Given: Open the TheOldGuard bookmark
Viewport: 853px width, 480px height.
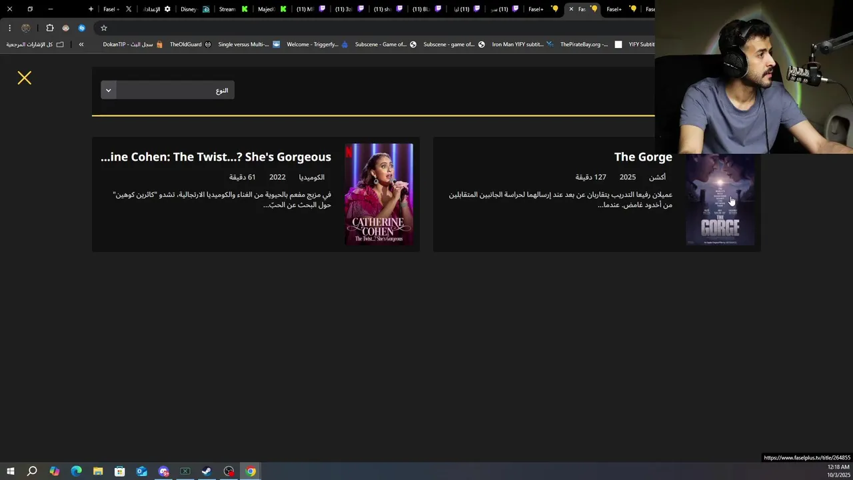Looking at the screenshot, I should pos(190,45).
